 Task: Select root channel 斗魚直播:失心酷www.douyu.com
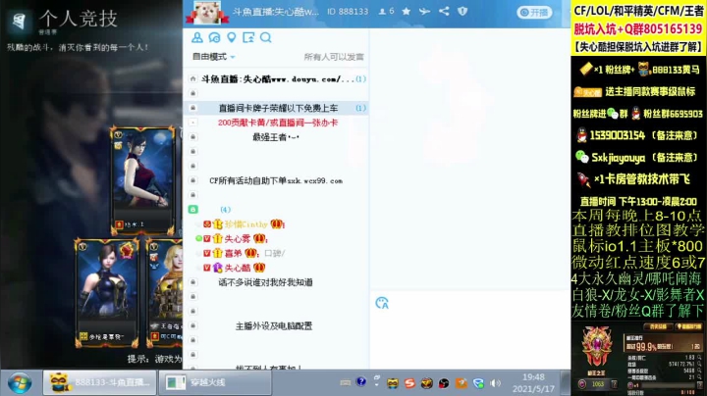click(277, 79)
